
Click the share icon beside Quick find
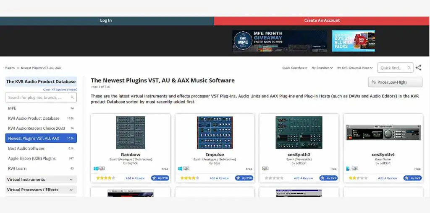(x=418, y=67)
